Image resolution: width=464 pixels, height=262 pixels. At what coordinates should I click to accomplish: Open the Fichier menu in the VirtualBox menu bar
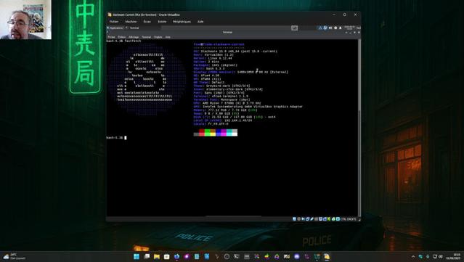click(113, 22)
